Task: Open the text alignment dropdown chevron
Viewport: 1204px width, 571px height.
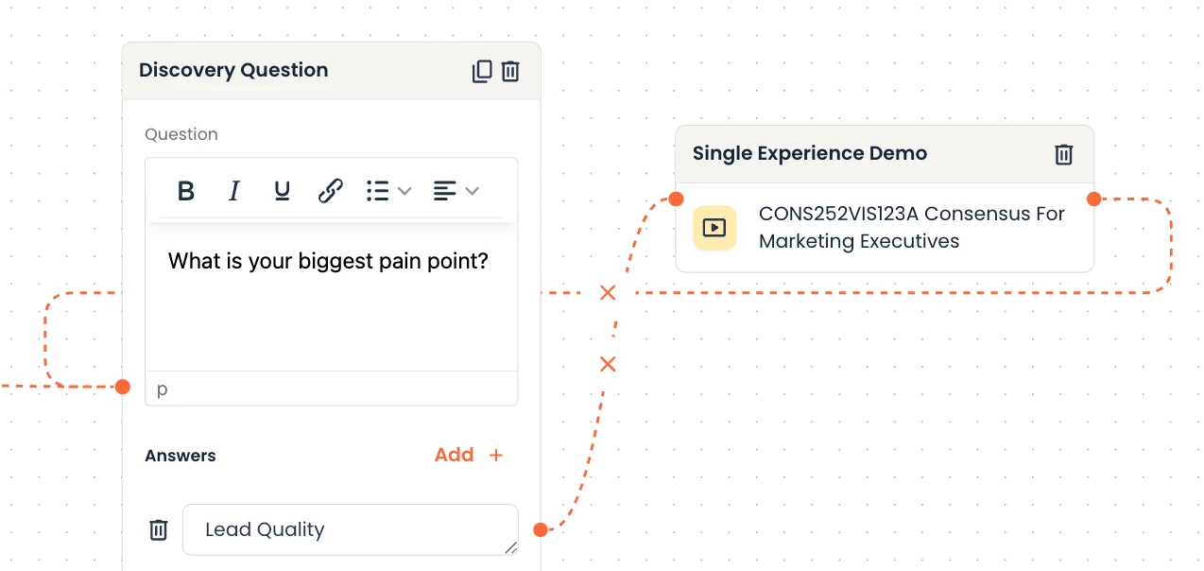Action: click(472, 191)
